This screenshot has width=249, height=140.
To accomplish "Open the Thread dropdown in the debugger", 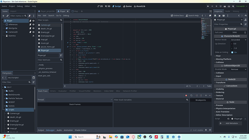I will [x=79, y=100].
